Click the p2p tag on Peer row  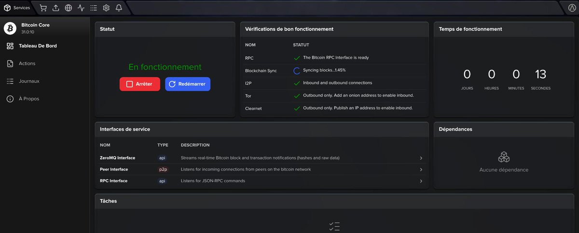click(163, 169)
